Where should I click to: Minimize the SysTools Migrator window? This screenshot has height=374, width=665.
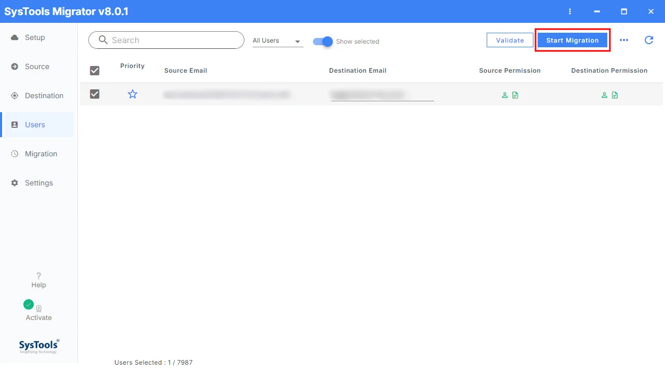point(597,11)
